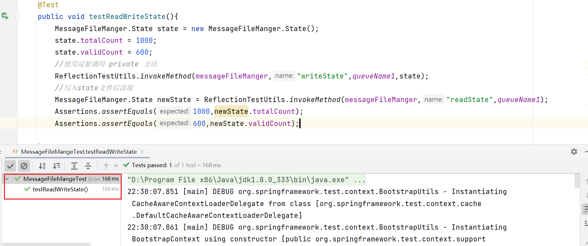Click the value 600 assigned to state.validCount

pos(142,52)
